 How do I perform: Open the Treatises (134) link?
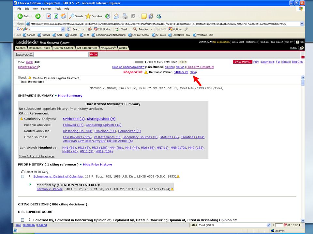click(x=193, y=137)
